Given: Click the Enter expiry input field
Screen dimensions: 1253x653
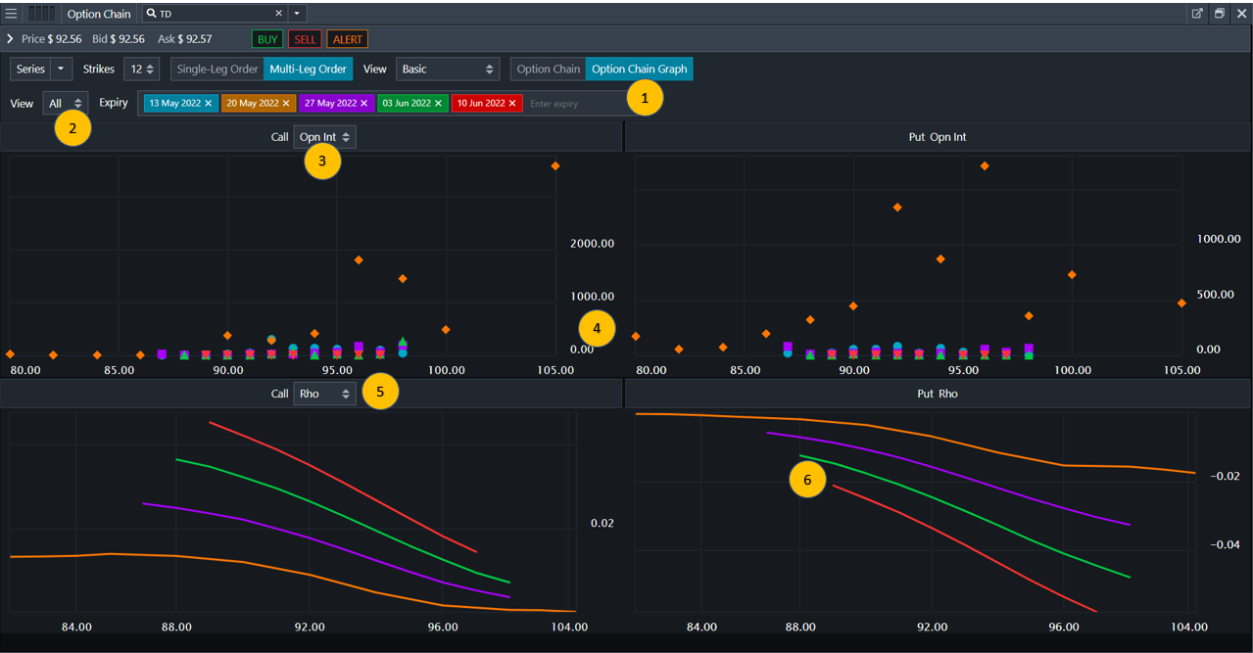Looking at the screenshot, I should click(x=573, y=103).
